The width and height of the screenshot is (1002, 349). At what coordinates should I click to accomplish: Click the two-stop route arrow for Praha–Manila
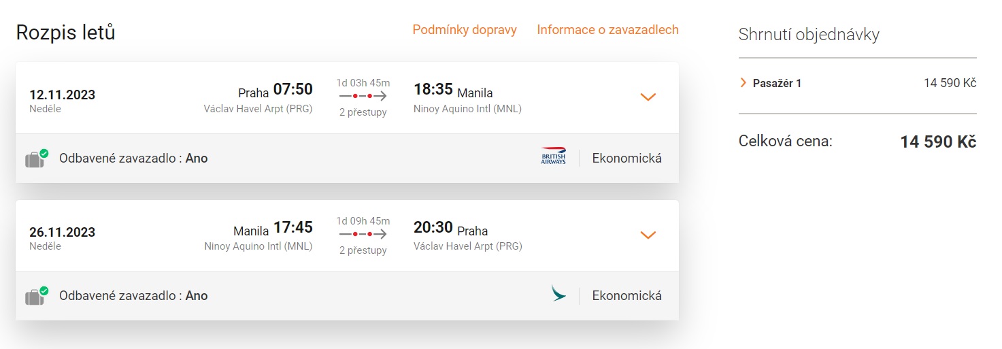click(363, 97)
